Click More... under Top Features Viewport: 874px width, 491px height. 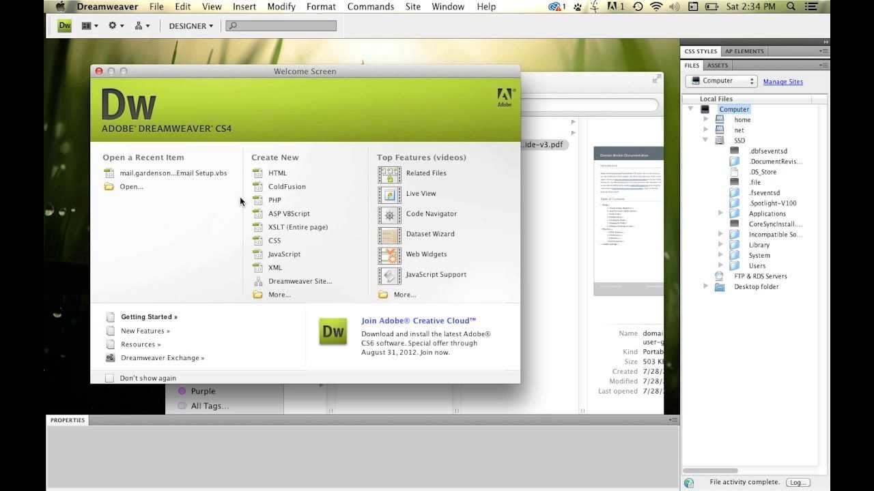tap(405, 295)
